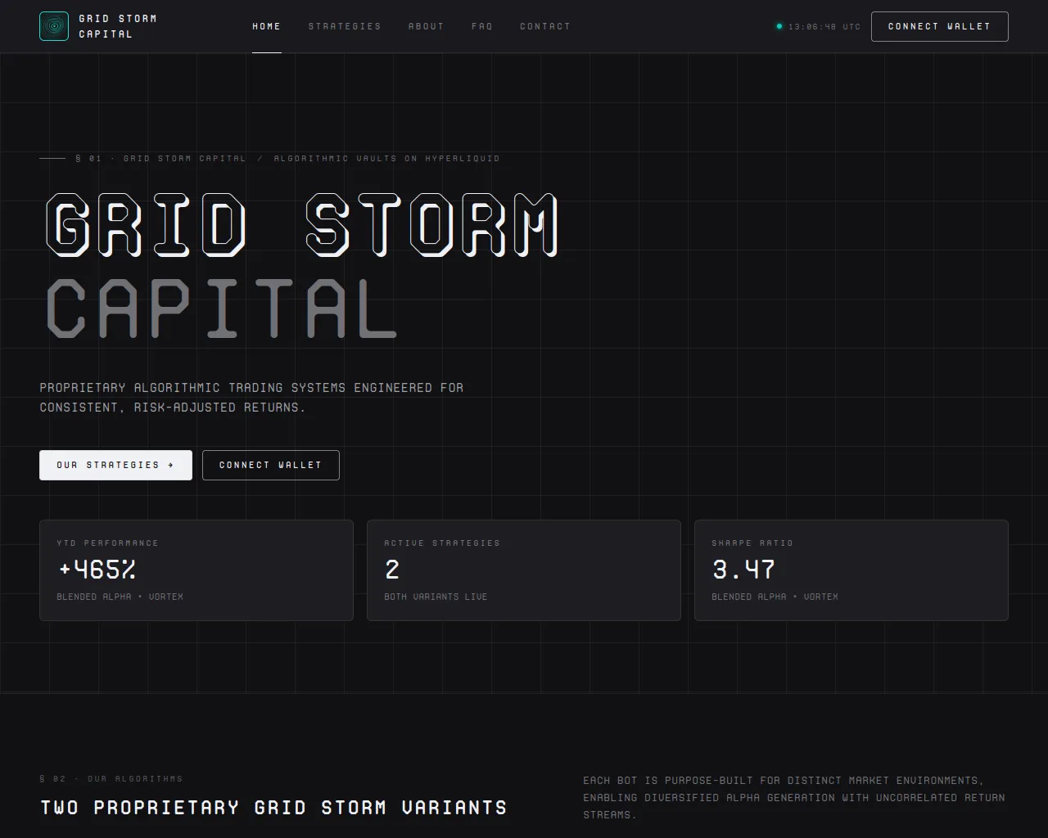The height and width of the screenshot is (838, 1048).
Task: Click Blended Alpha + Vortex under YTD Performance
Action: [x=120, y=597]
